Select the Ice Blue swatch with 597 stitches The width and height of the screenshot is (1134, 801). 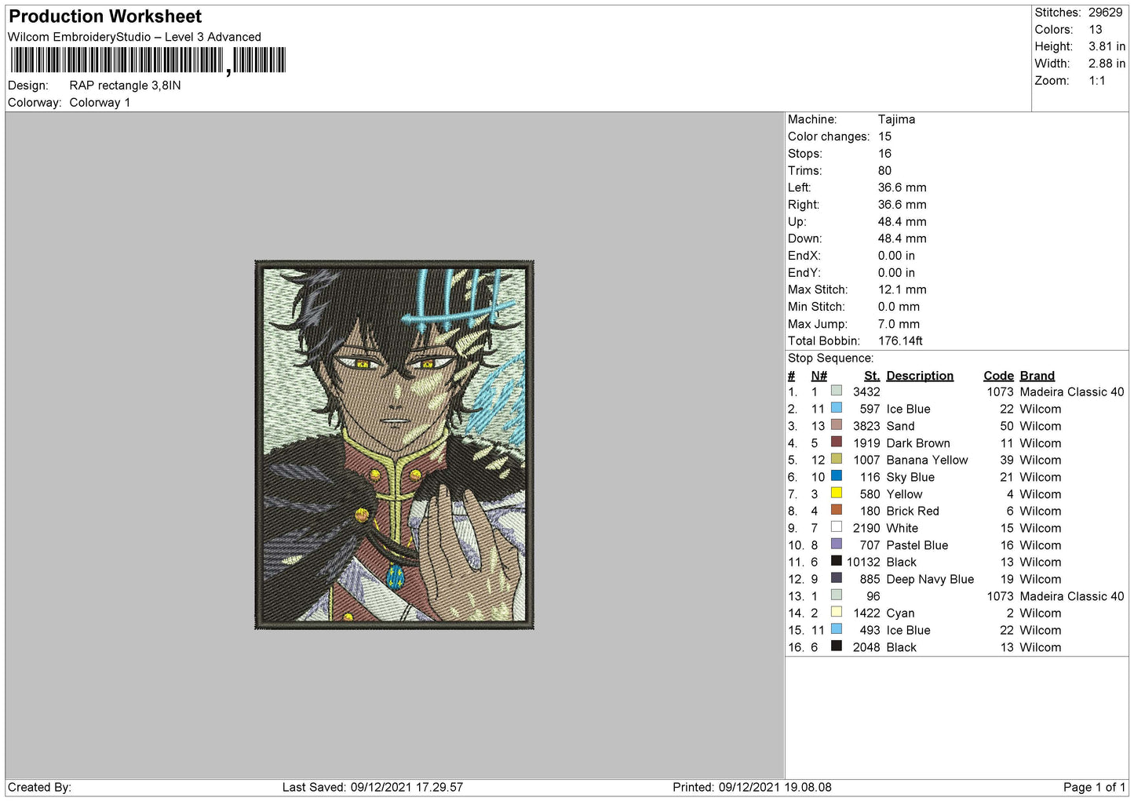click(837, 408)
